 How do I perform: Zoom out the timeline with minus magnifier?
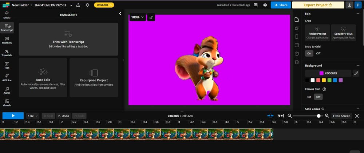289,116
